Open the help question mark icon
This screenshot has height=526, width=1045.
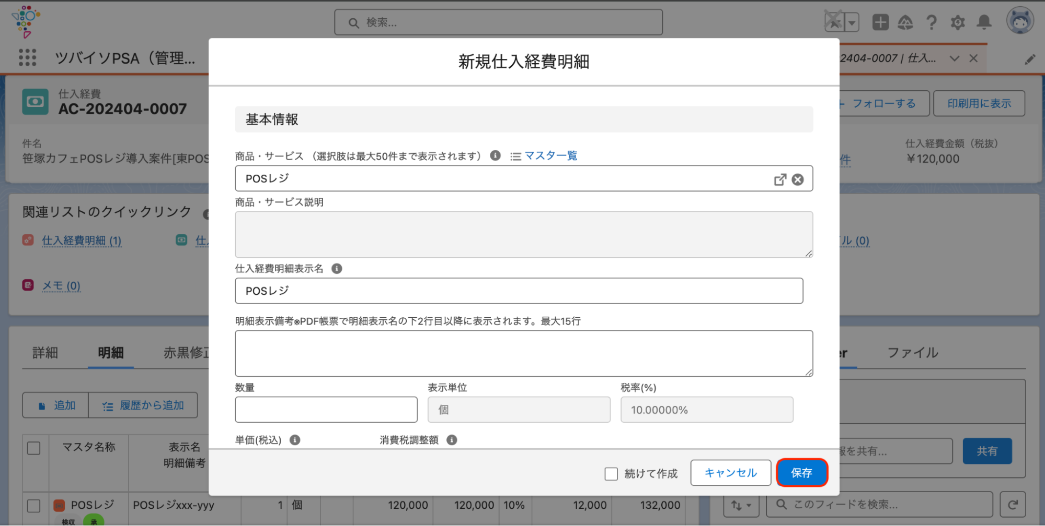click(931, 22)
